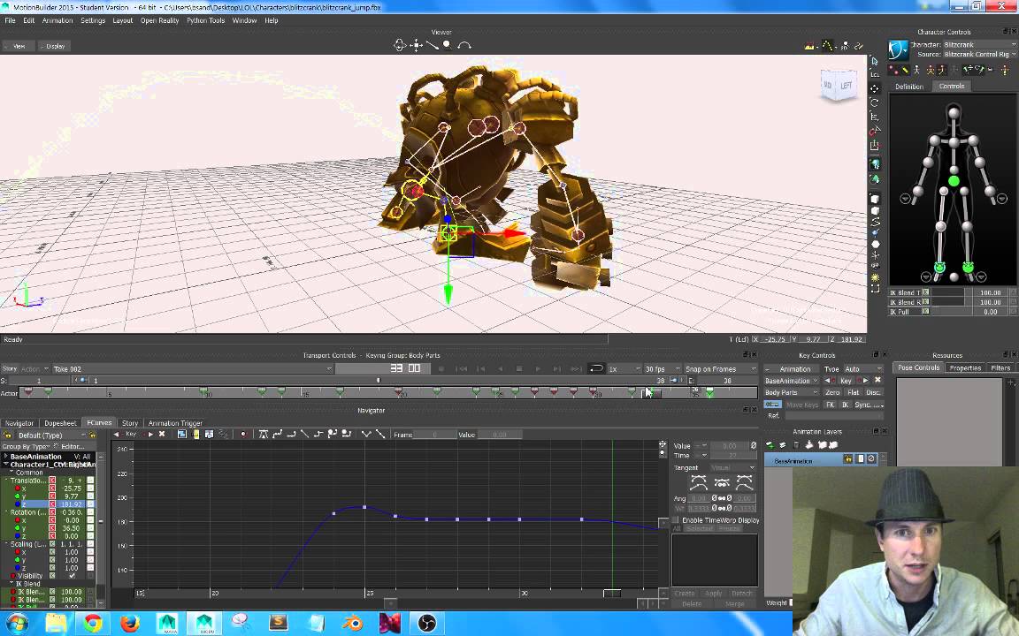Image resolution: width=1019 pixels, height=636 pixels.
Task: Collapse the Rotation property group
Action: (x=6, y=512)
